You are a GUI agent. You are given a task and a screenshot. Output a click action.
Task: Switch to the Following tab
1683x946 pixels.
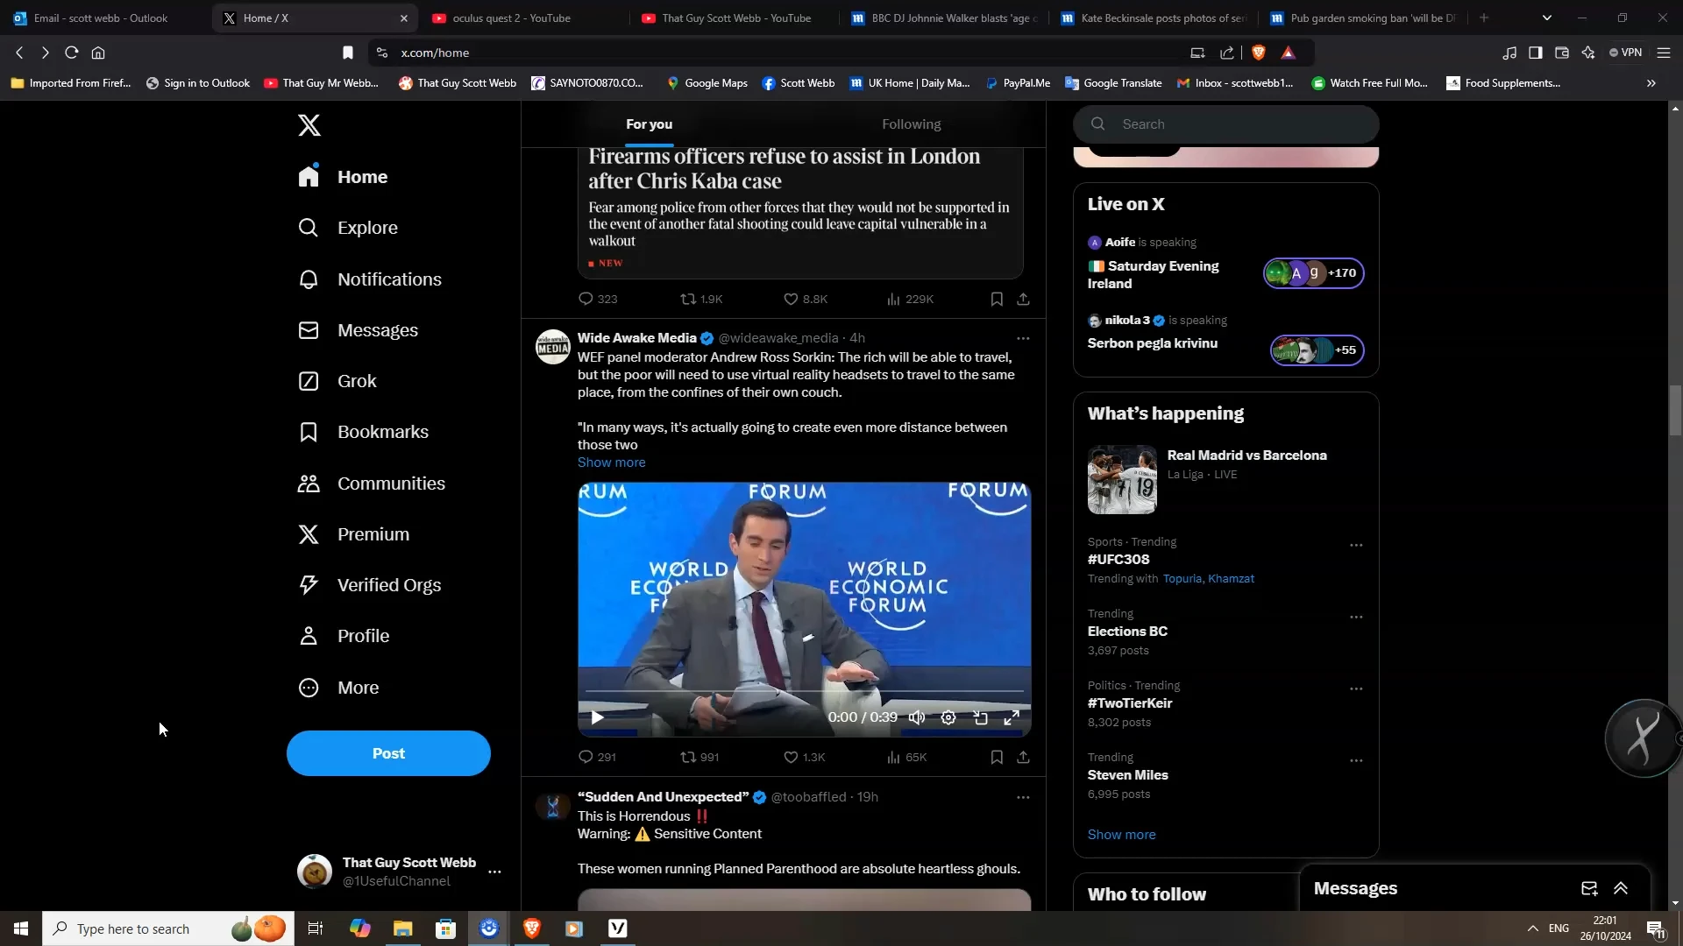[x=912, y=124]
